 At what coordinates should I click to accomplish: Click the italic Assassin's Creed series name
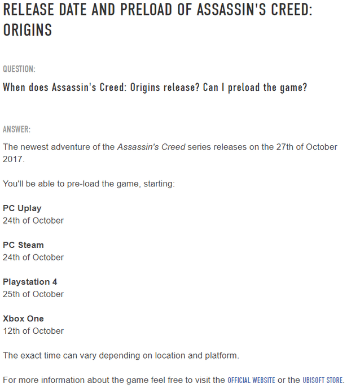click(151, 147)
